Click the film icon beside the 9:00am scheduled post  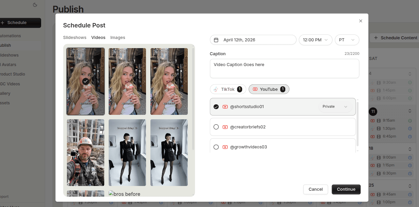point(379,158)
